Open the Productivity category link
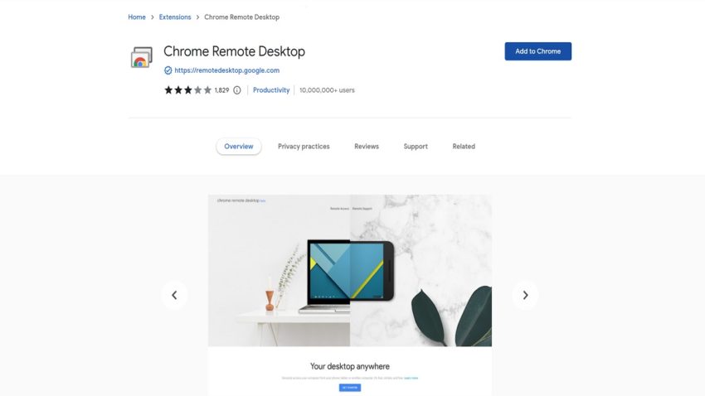This screenshot has height=396, width=705. click(x=271, y=90)
